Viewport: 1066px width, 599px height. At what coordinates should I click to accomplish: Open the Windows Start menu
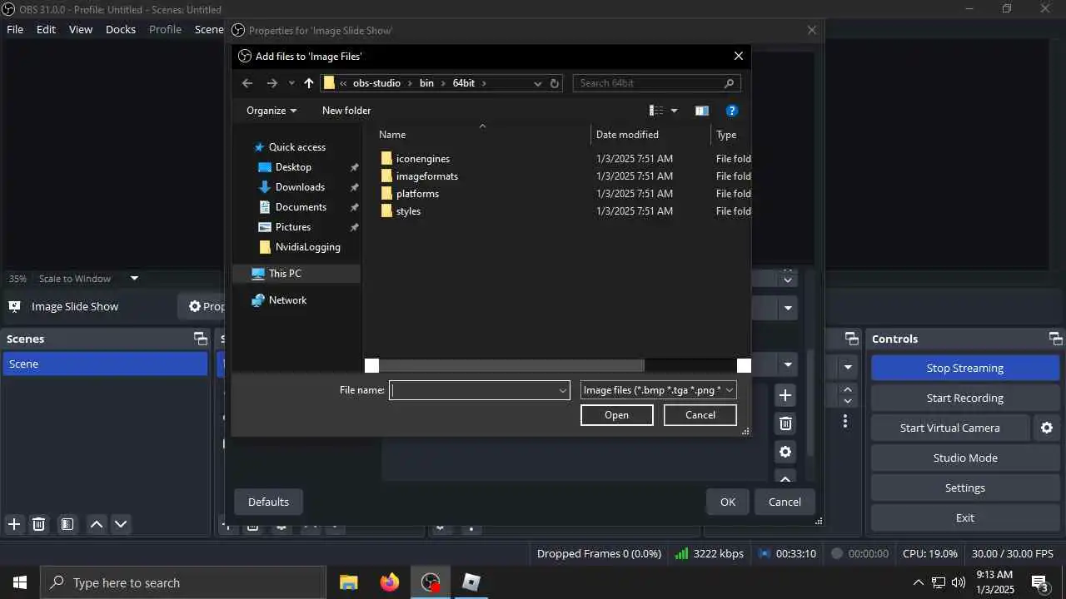[x=20, y=582]
